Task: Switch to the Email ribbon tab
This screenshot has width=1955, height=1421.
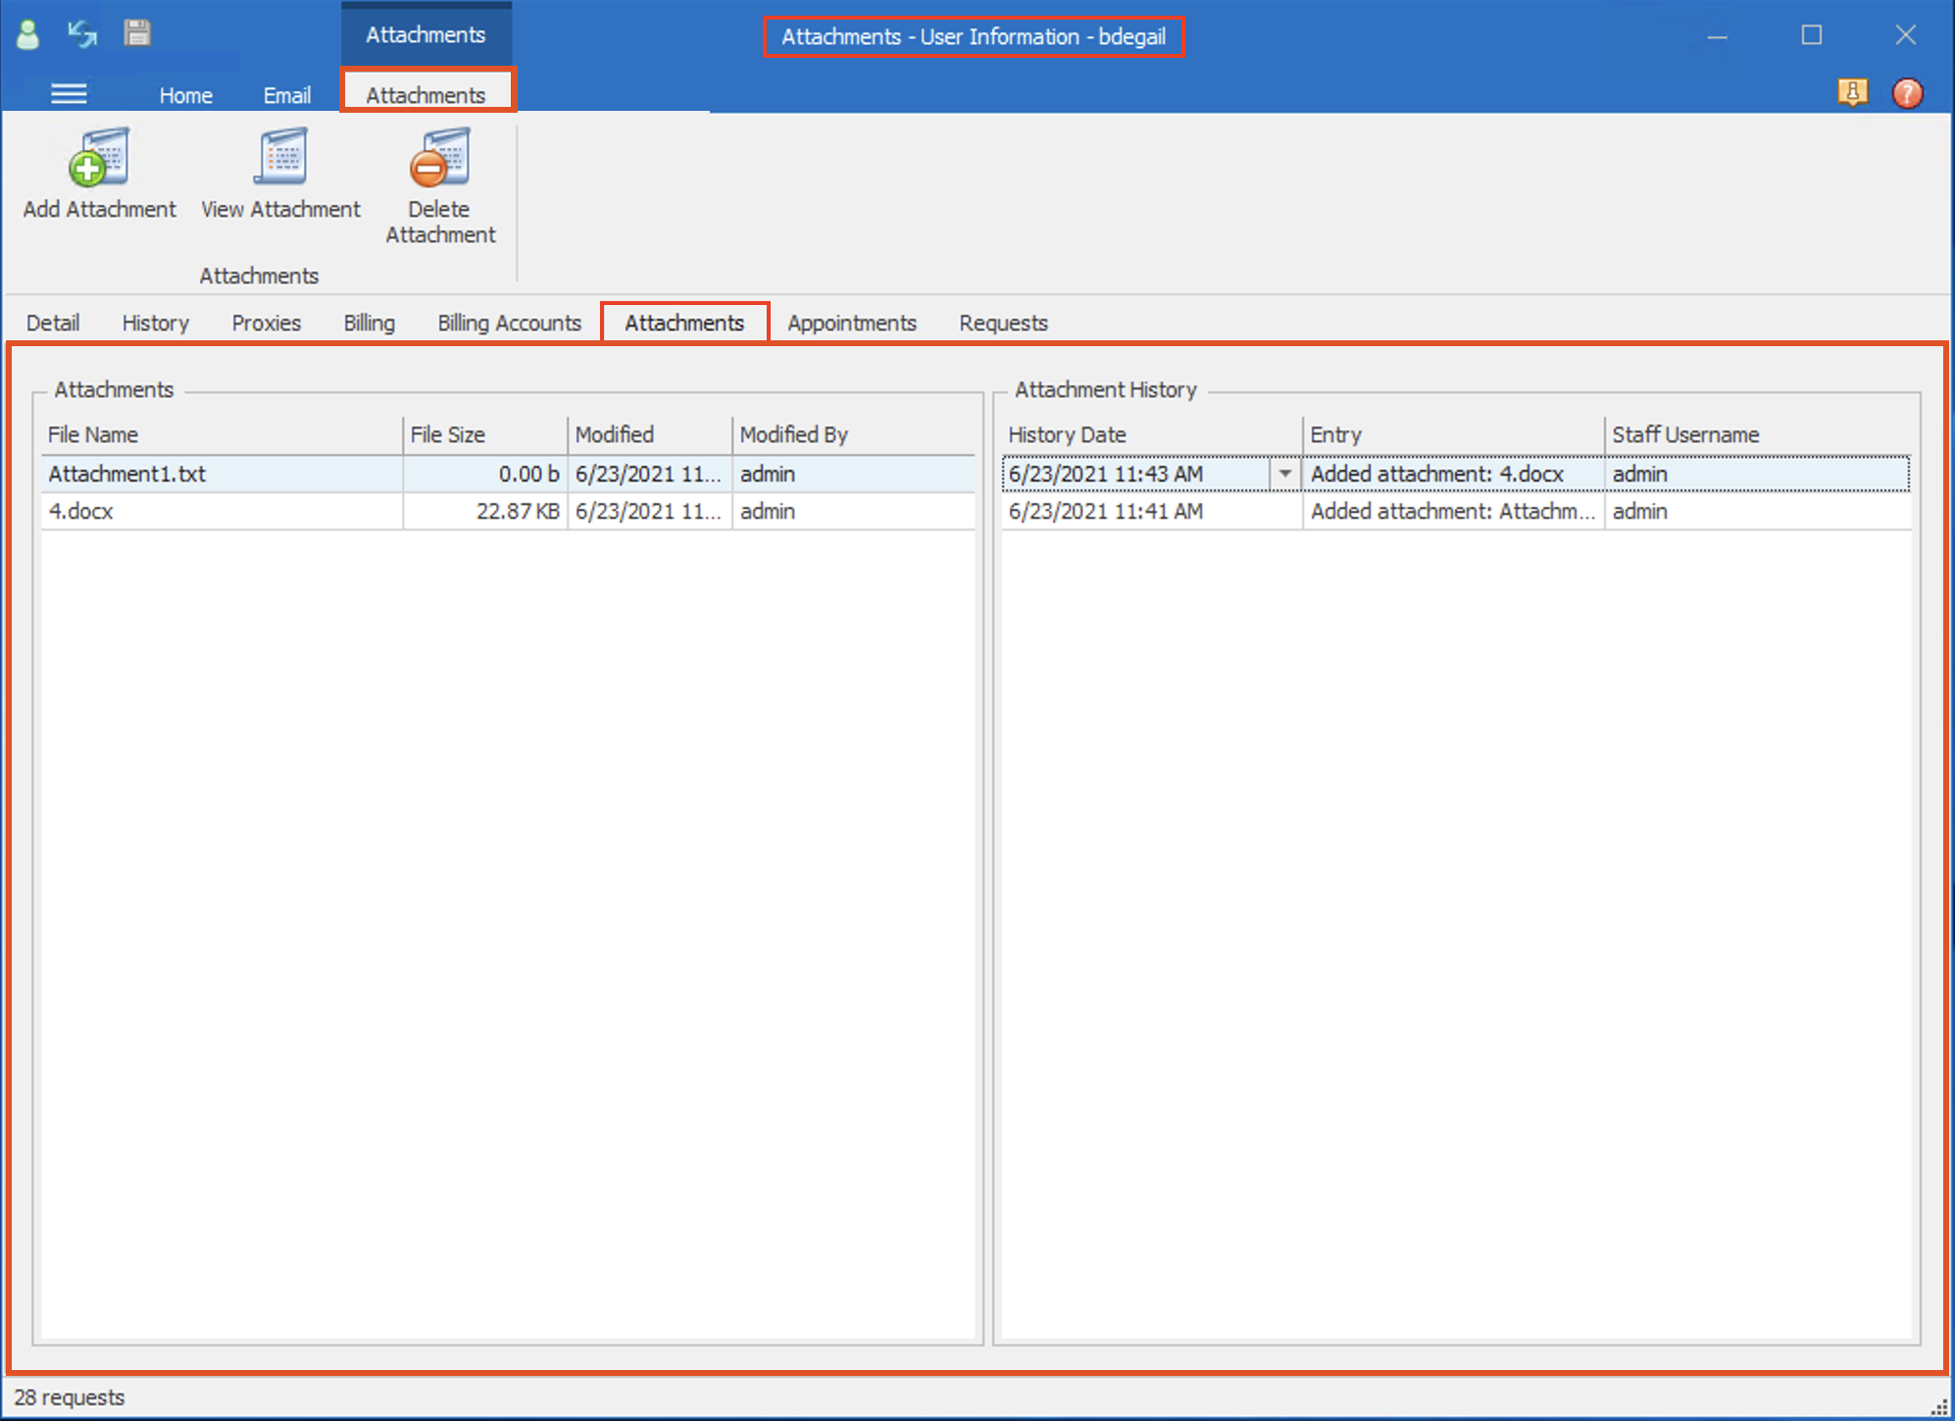Action: (286, 95)
